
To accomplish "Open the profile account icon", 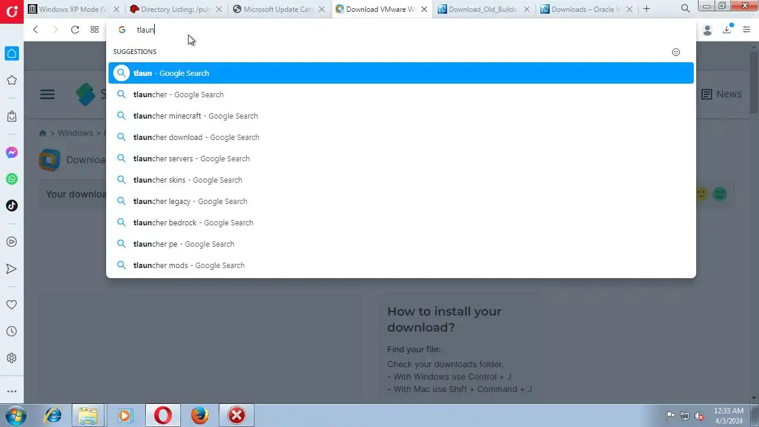I will 707,30.
